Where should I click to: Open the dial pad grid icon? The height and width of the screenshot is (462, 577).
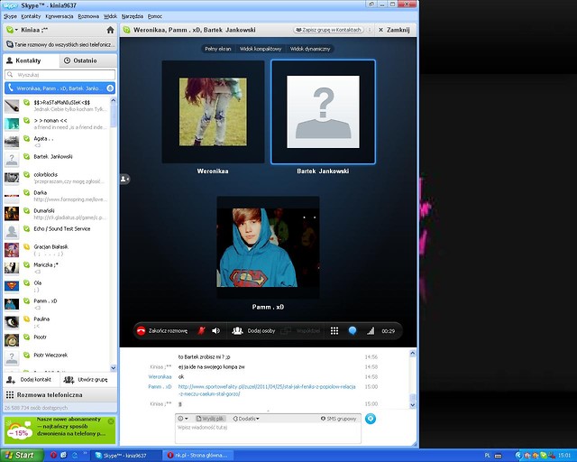[334, 331]
